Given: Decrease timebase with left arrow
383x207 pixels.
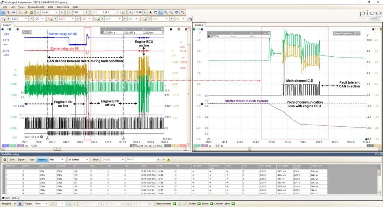Looking at the screenshot, I should tap(38, 12).
